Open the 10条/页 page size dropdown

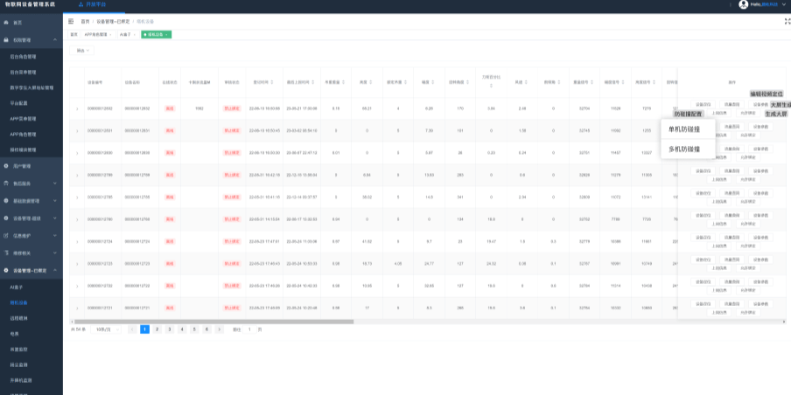[105, 329]
